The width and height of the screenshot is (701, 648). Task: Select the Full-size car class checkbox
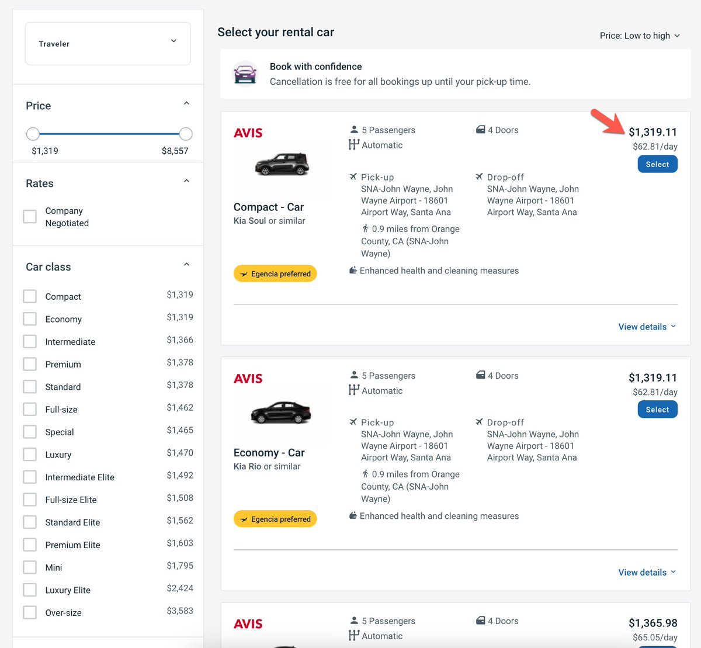point(30,409)
